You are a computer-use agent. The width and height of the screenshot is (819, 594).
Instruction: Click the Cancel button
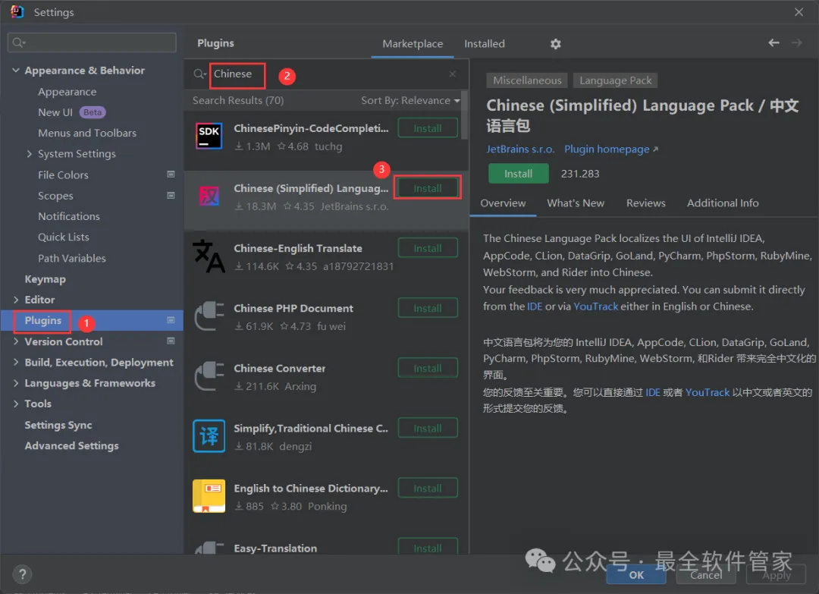(706, 575)
